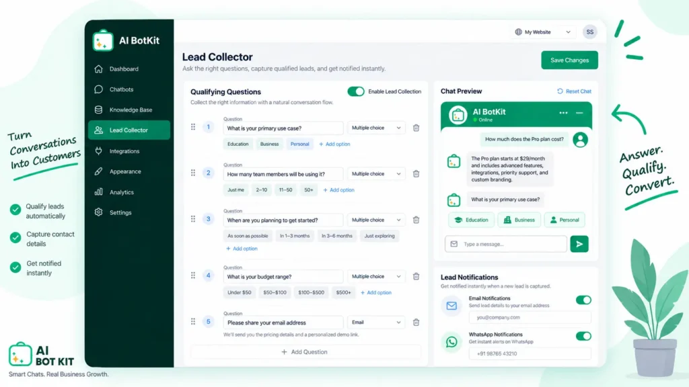Delete question 1 with its trash icon
689x387 pixels.
[x=416, y=128]
